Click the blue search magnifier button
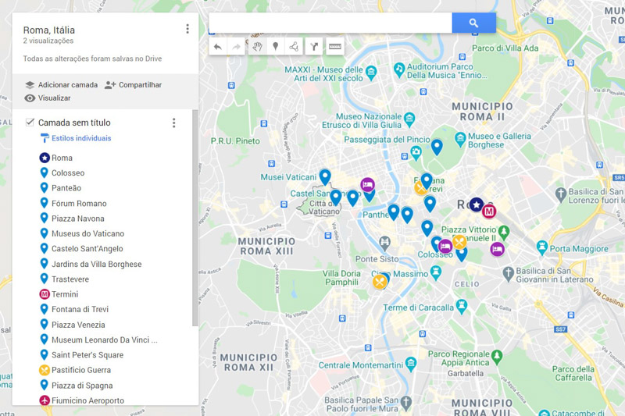This screenshot has width=625, height=416. click(473, 23)
